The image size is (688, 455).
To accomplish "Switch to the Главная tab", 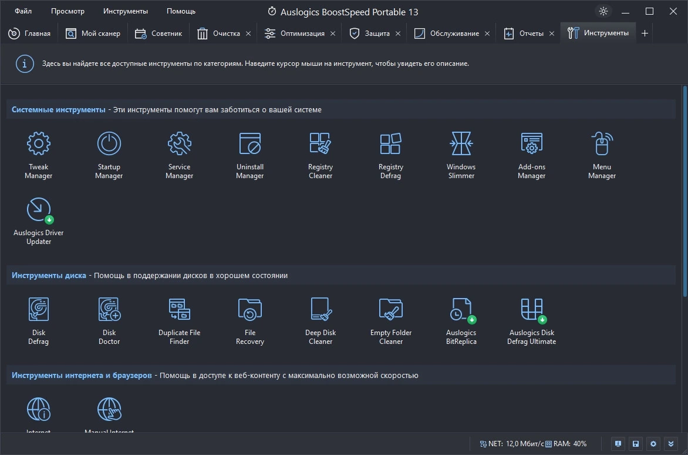I will click(29, 34).
